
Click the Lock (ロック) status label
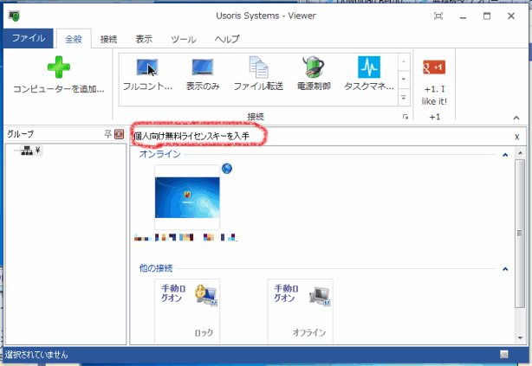click(x=204, y=333)
